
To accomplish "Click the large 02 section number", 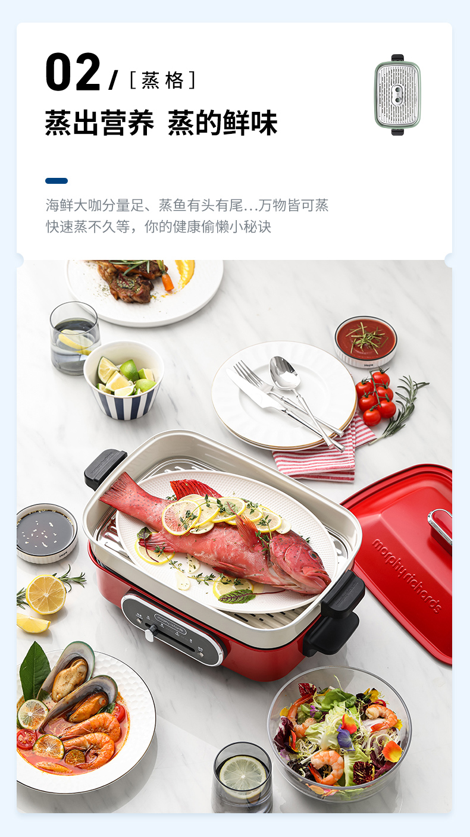I will coord(73,72).
